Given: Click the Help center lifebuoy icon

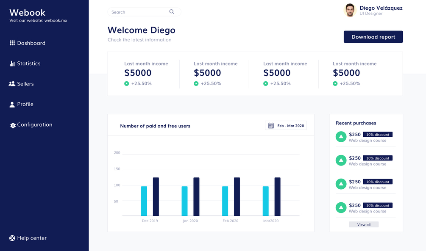Looking at the screenshot, I should [x=12, y=238].
